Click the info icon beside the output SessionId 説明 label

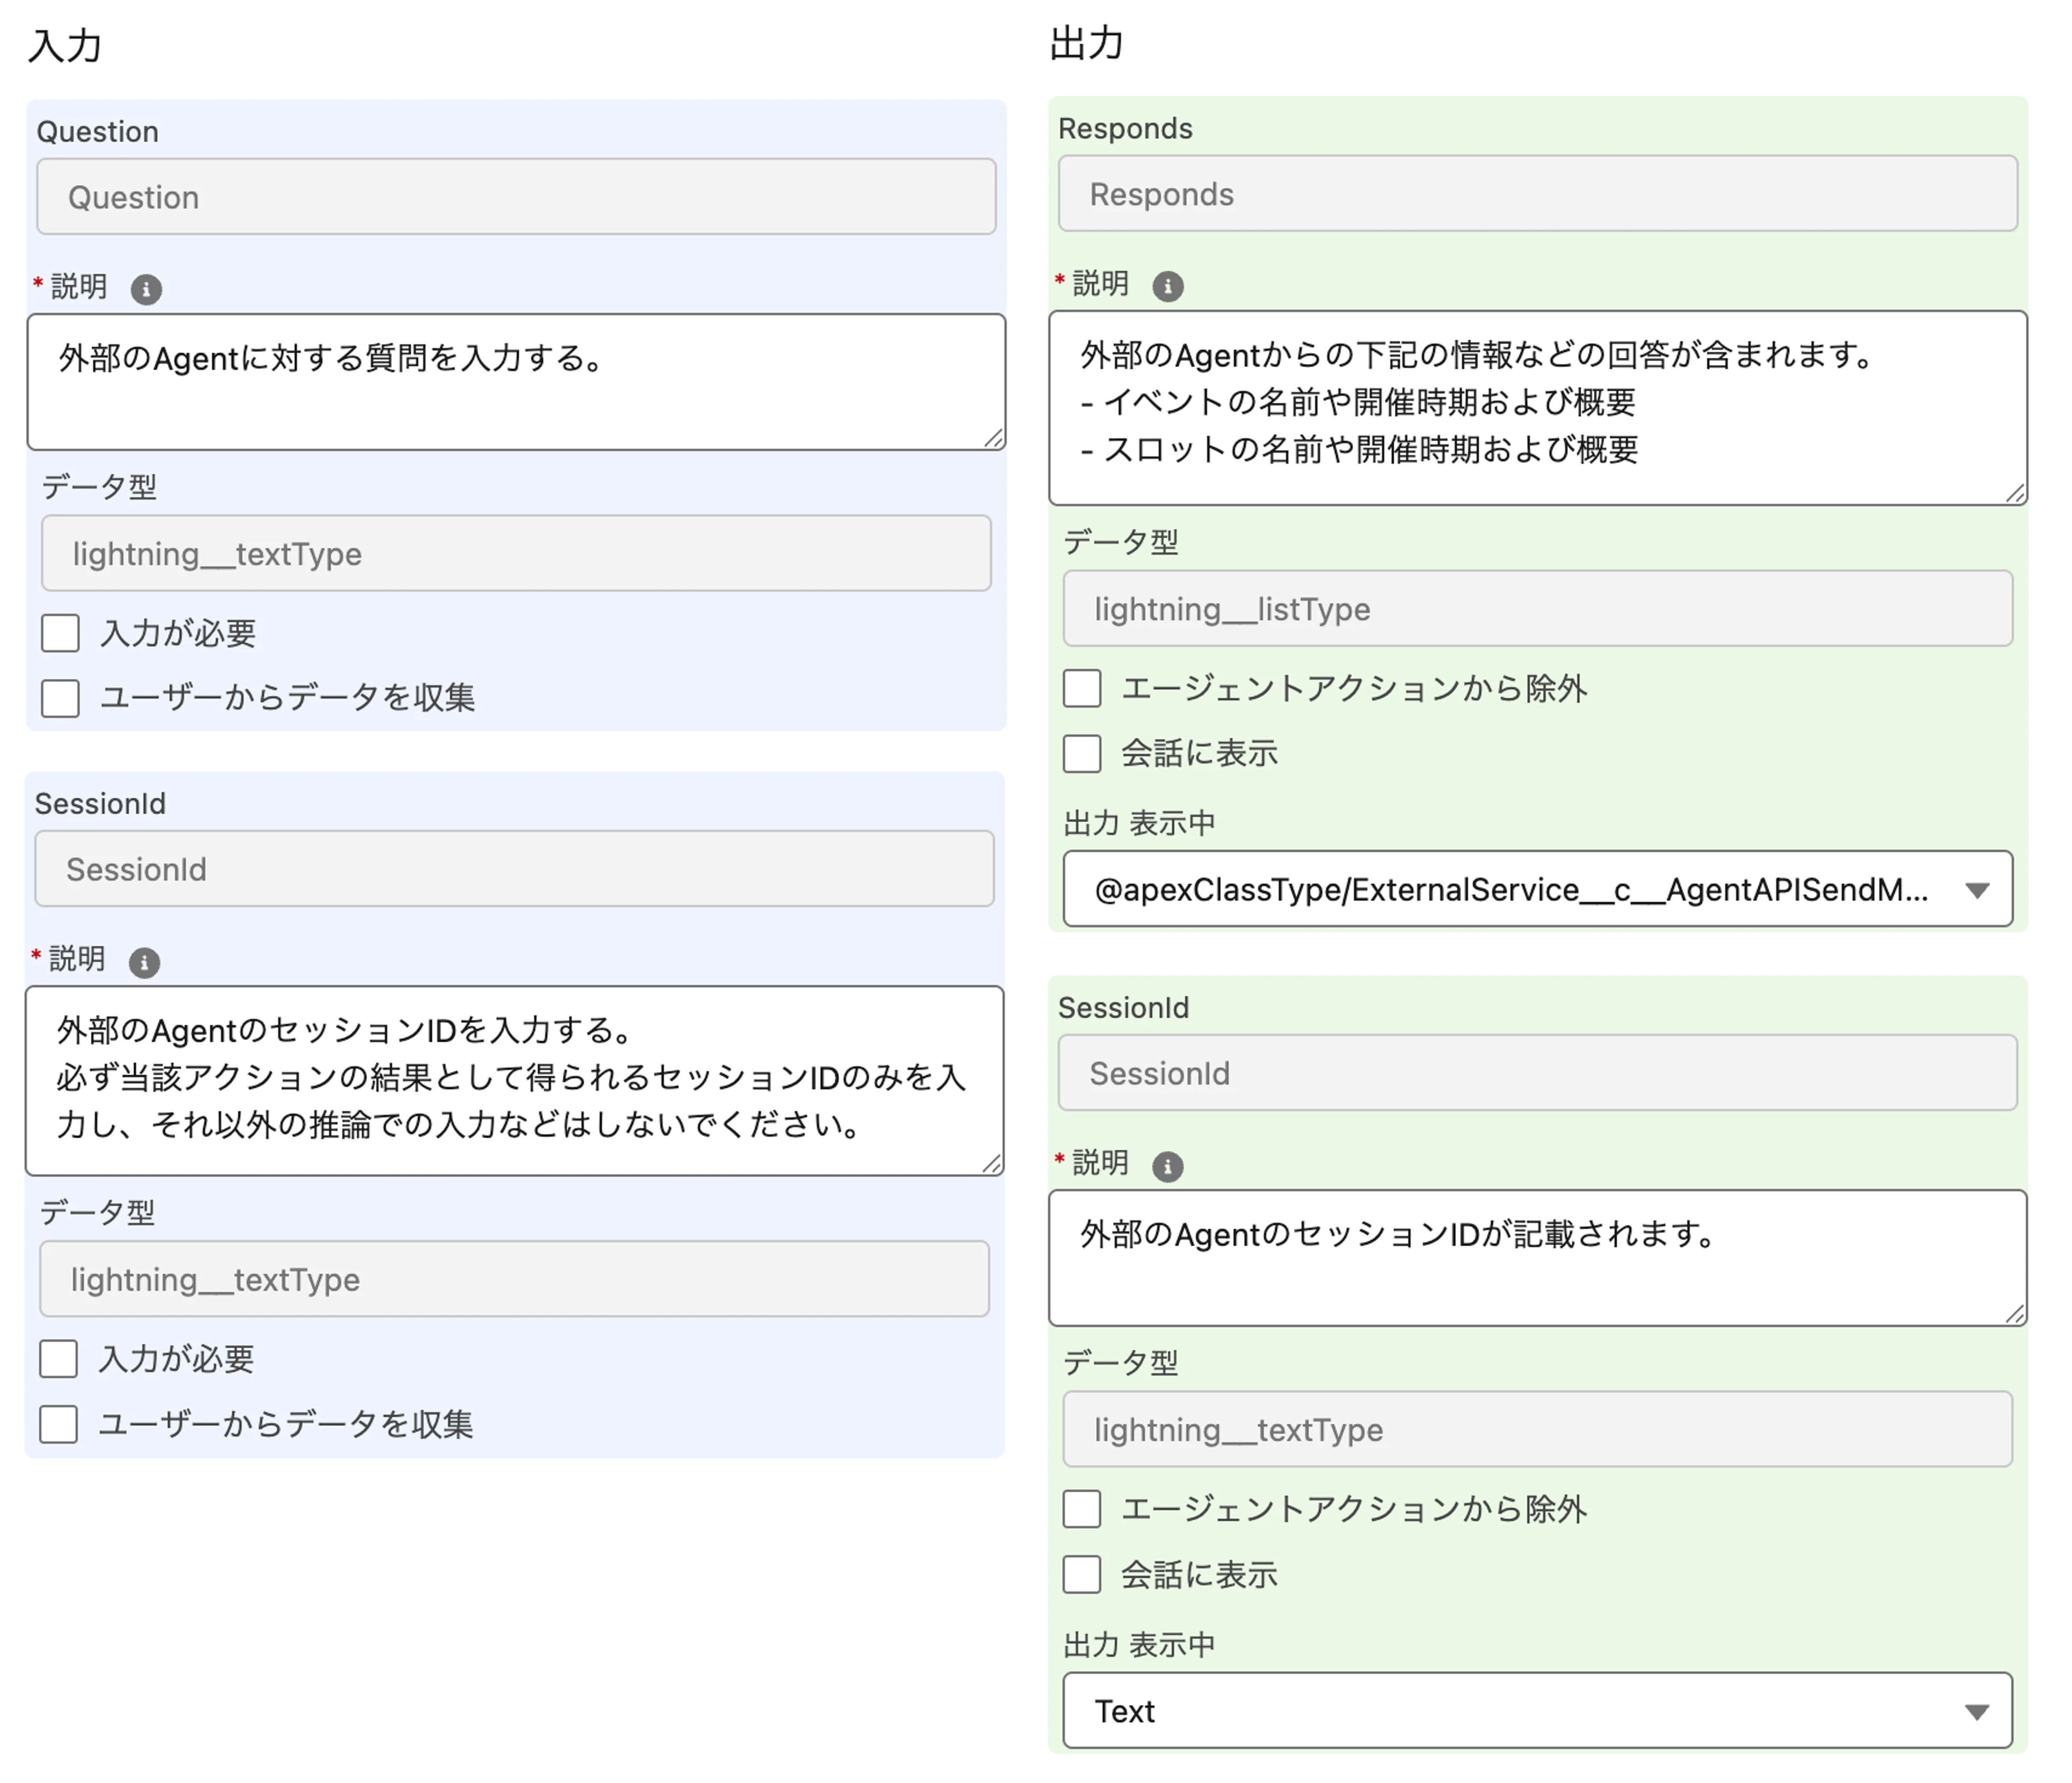[1168, 1167]
